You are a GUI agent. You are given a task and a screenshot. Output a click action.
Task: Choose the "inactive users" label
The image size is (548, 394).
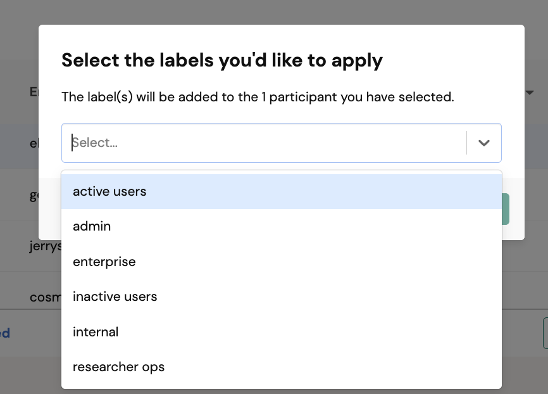click(x=282, y=296)
